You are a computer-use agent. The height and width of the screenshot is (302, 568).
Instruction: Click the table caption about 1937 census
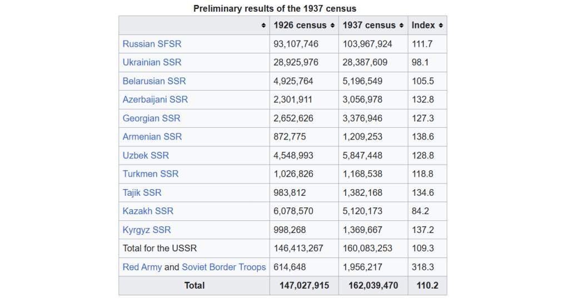275,8
